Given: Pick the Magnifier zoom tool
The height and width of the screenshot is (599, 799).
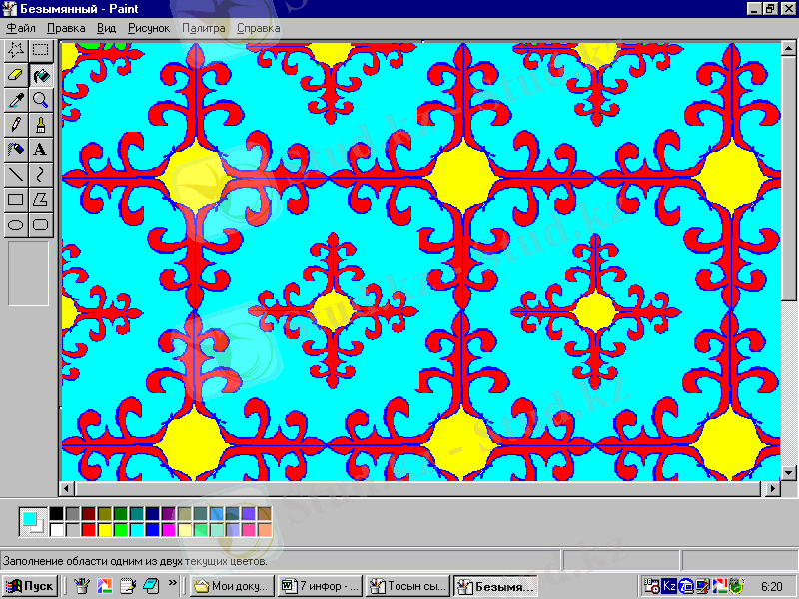Looking at the screenshot, I should [40, 99].
